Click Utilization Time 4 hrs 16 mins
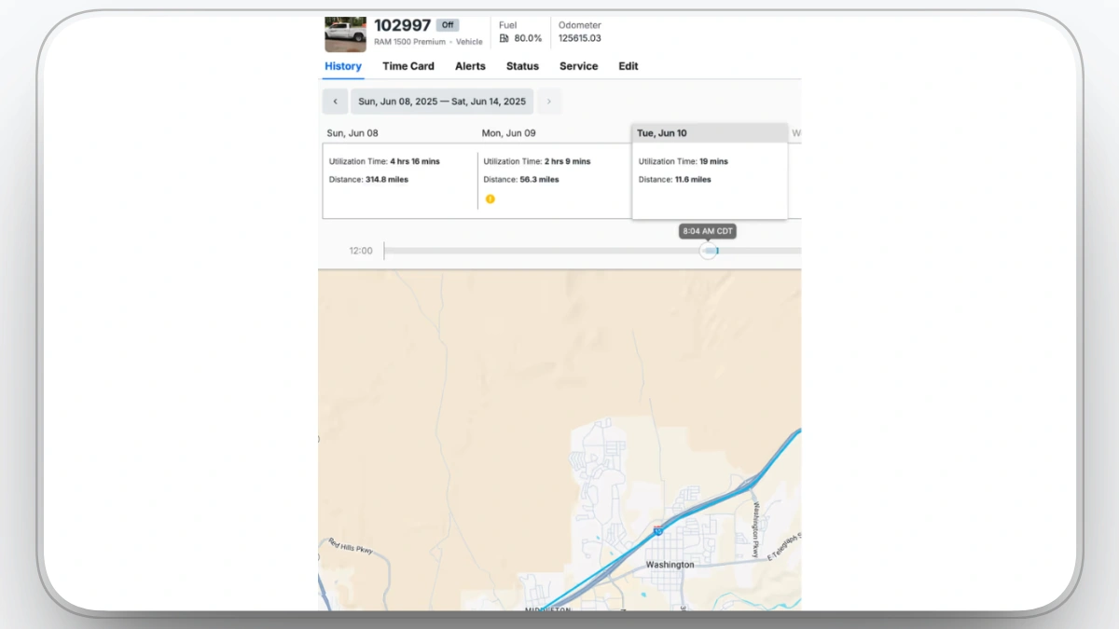Screen dimensions: 1119x629 (x=384, y=161)
